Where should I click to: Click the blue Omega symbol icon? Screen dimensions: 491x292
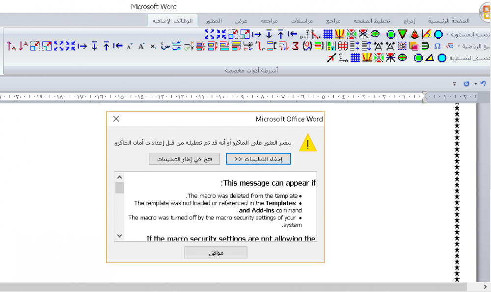pos(437,46)
